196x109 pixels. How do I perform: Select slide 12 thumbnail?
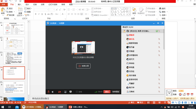tap(14, 43)
